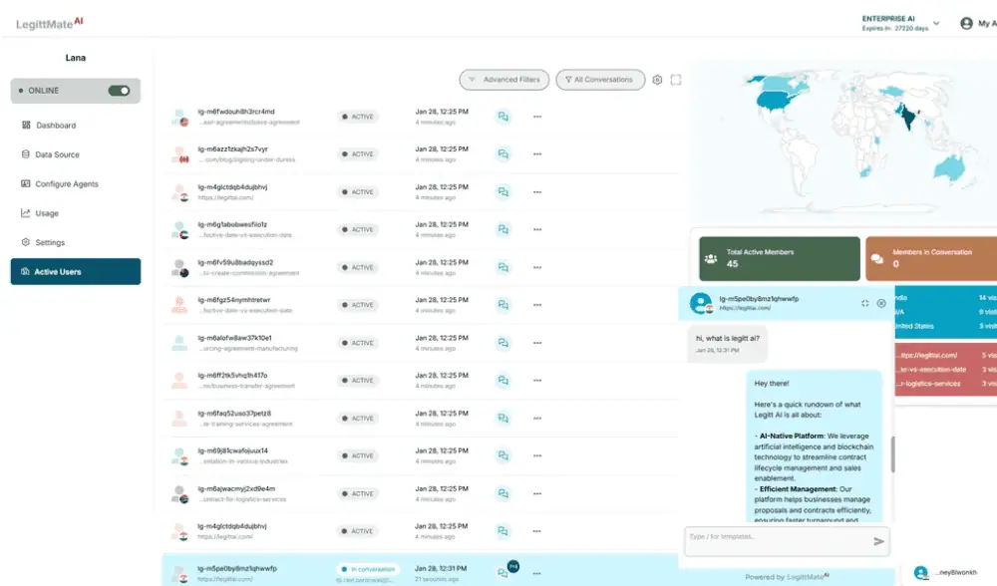The width and height of the screenshot is (997, 586).
Task: Click My Account profile icon
Action: coord(966,23)
